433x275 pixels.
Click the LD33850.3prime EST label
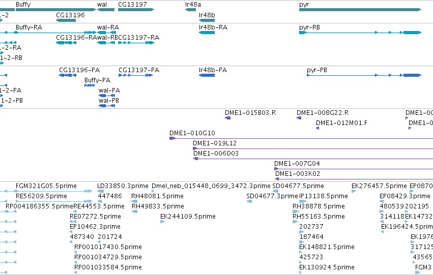(123, 186)
